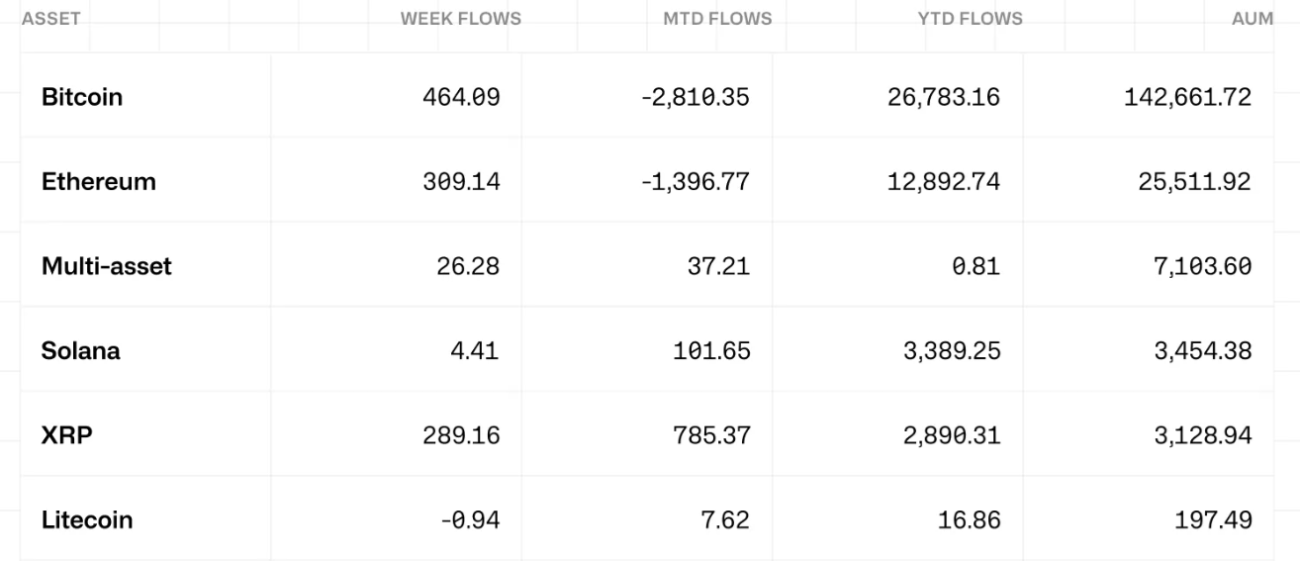Click the ASSET column header
The height and width of the screenshot is (561, 1300).
pyautogui.click(x=50, y=19)
